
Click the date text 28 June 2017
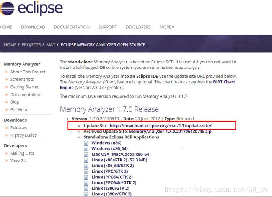148,119
